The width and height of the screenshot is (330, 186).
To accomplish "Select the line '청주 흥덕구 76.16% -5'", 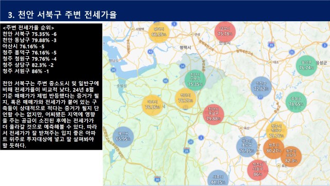I will [x=29, y=53].
